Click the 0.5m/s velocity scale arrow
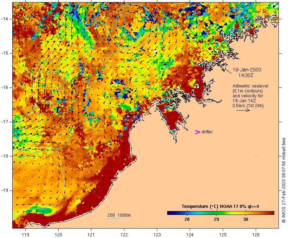 [243, 110]
